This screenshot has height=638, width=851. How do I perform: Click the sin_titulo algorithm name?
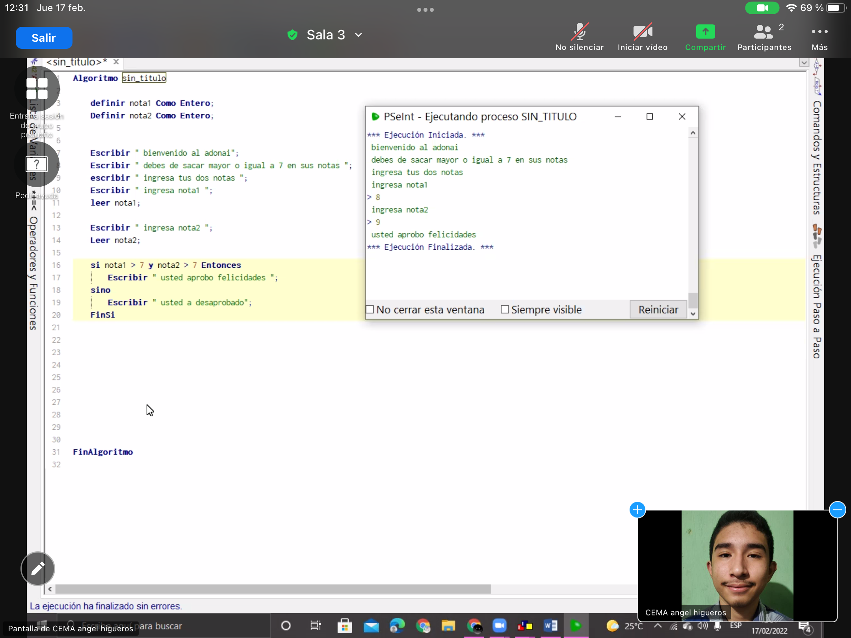pos(144,78)
